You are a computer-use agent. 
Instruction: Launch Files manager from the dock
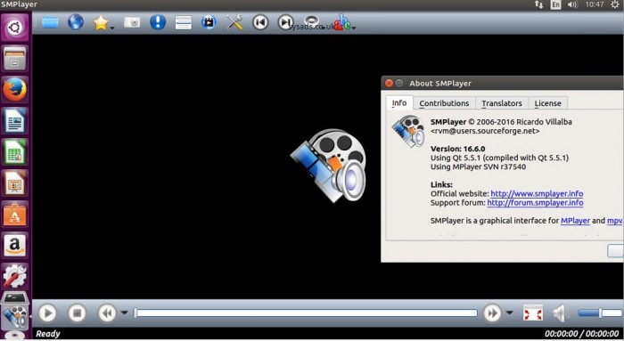click(x=15, y=58)
